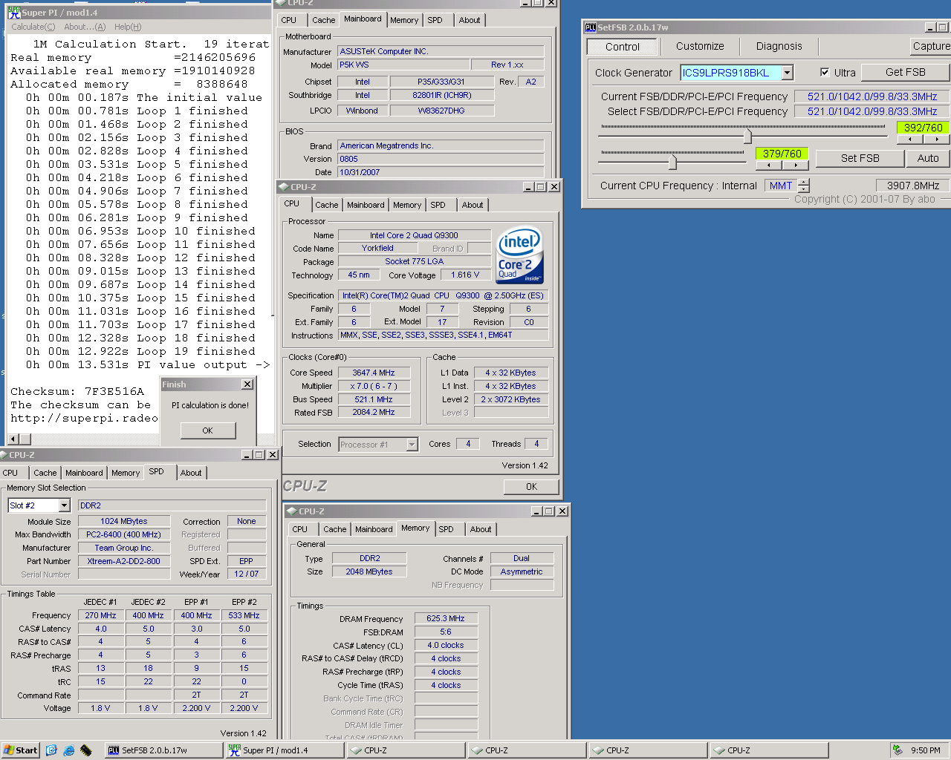Switch to Super PI taskbar button
The width and height of the screenshot is (951, 760).
point(284,750)
